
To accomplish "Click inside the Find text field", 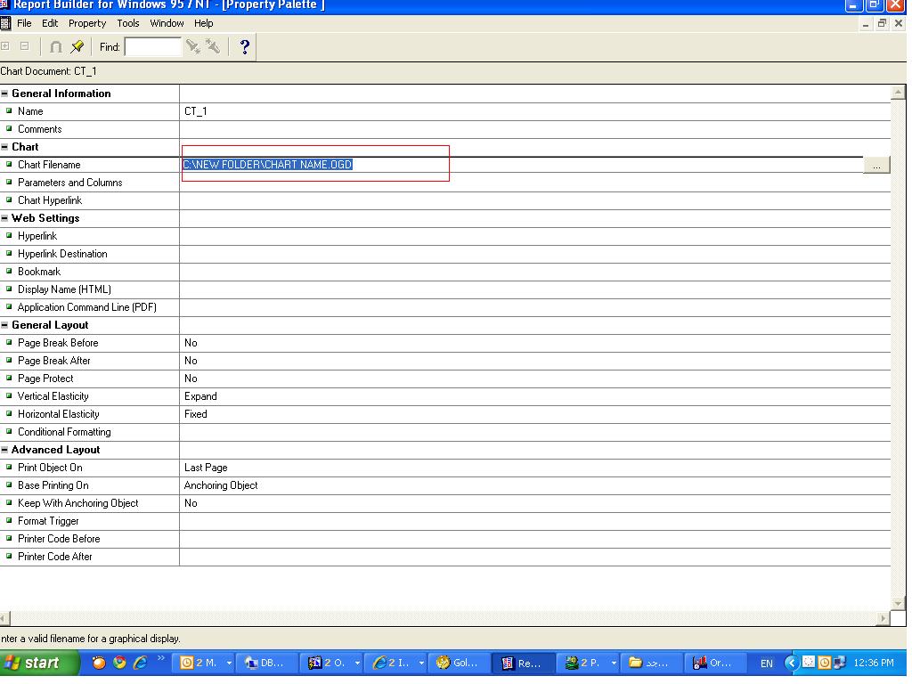I will tap(152, 47).
